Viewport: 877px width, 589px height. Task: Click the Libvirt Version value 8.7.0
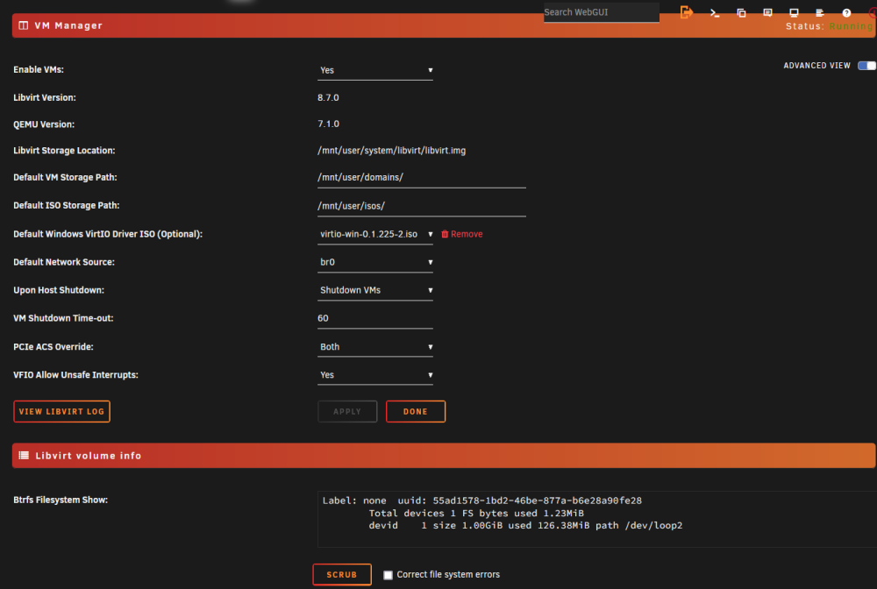(328, 97)
